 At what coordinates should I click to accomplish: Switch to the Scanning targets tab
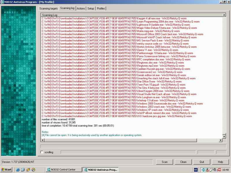[x=49, y=9]
